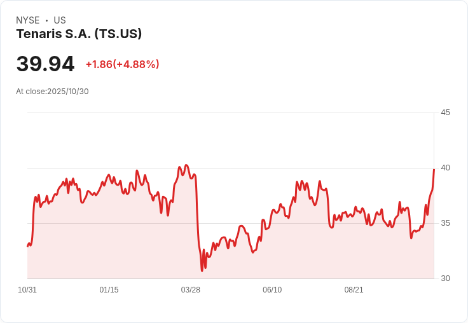Click the 35 price axis label
Image resolution: width=468 pixels, height=323 pixels.
[445, 223]
